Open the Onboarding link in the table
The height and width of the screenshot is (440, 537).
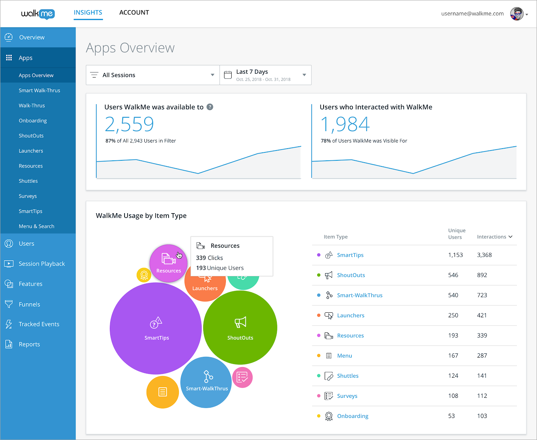tap(352, 416)
